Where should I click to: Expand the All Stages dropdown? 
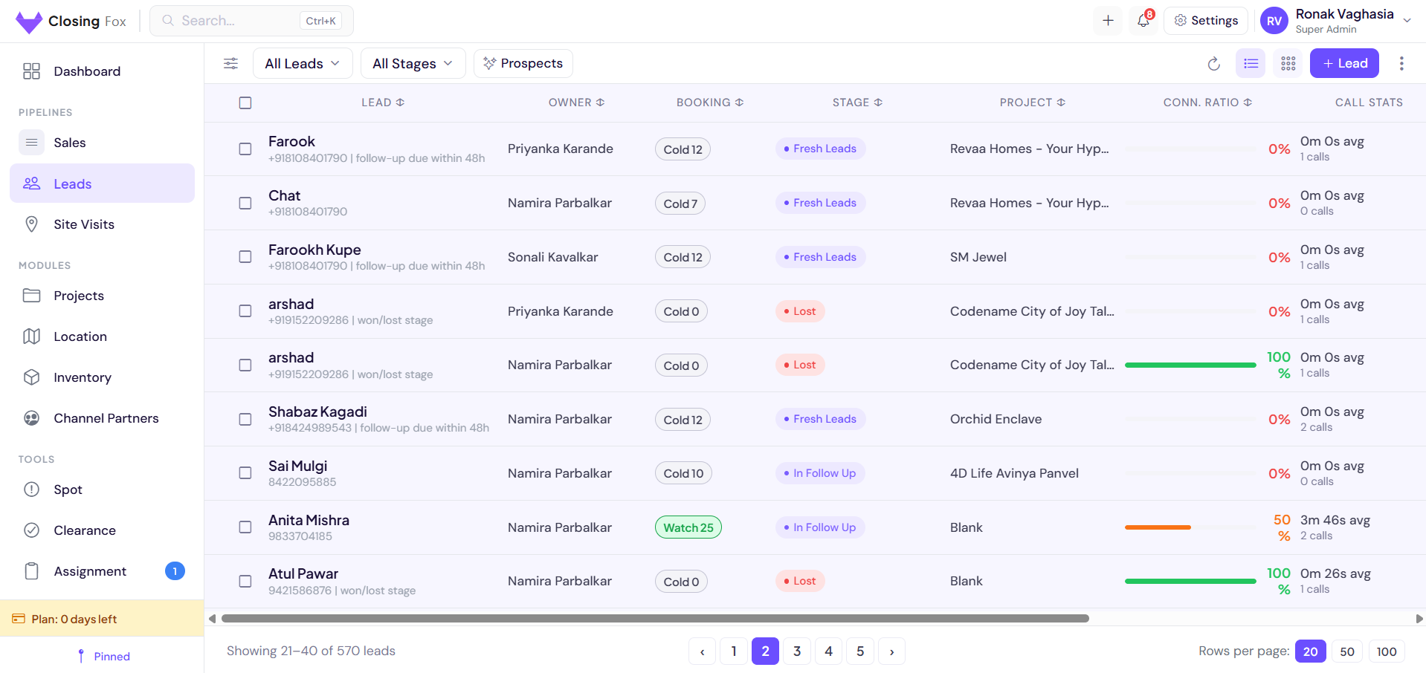tap(413, 63)
